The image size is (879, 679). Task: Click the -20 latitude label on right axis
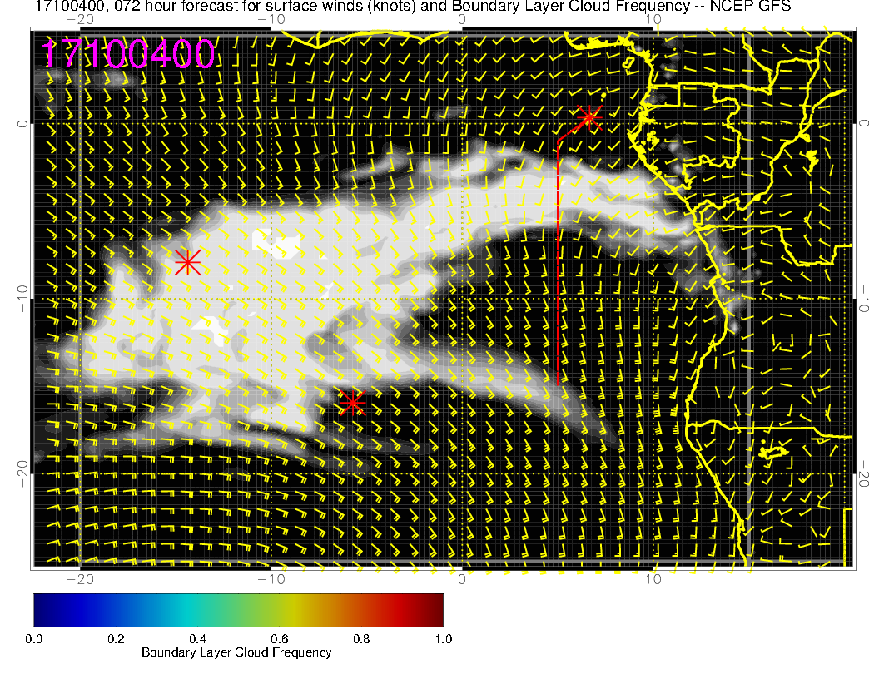click(867, 473)
